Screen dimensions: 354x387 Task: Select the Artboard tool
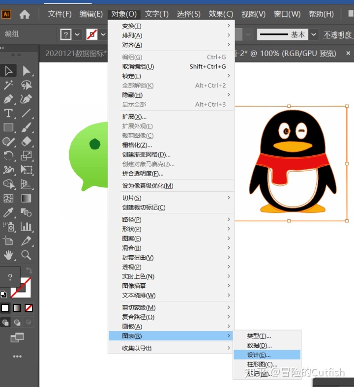point(8,240)
